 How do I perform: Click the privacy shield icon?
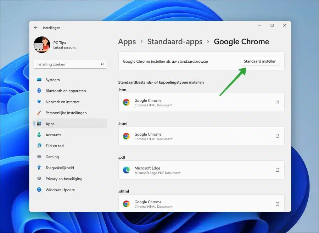[39, 178]
